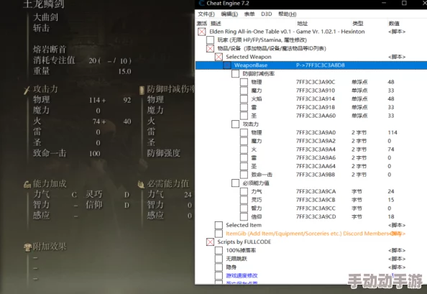Uncheck the Selected Weapon checkbox

coord(219,57)
